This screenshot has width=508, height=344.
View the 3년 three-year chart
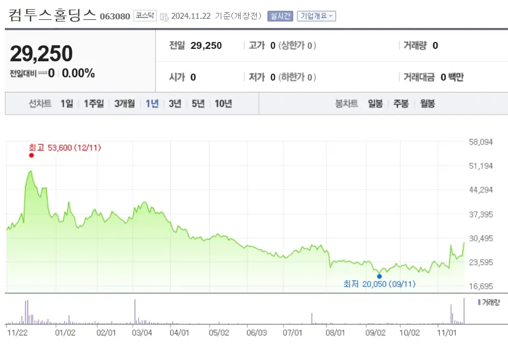coord(174,104)
